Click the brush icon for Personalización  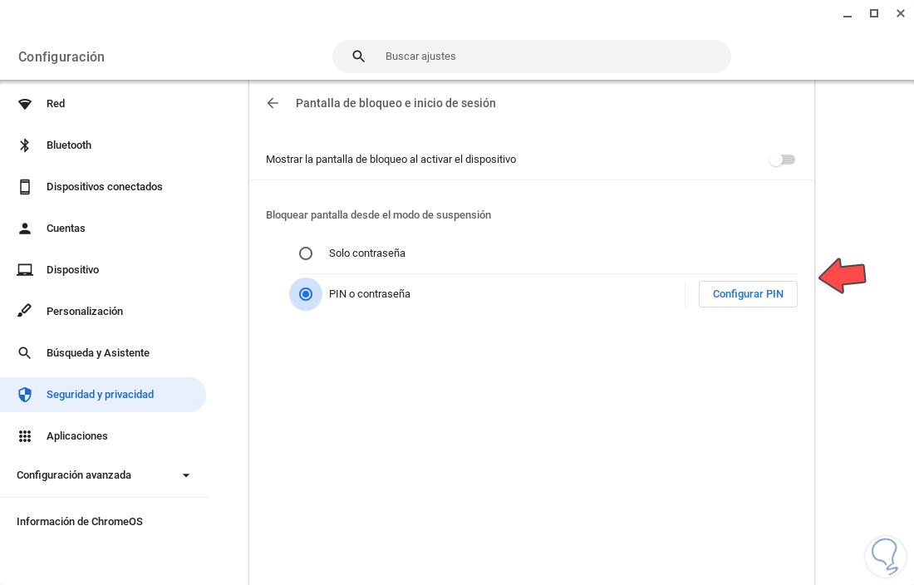(x=25, y=312)
